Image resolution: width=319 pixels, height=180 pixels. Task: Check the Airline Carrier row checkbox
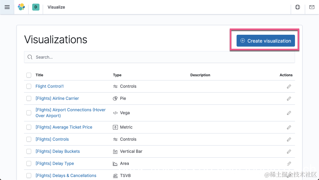point(29,99)
